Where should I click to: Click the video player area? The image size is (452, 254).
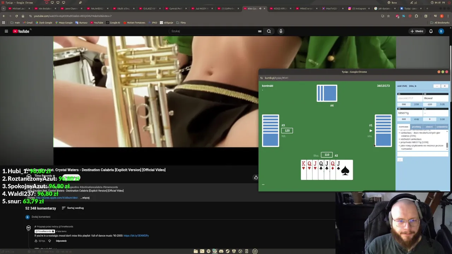[156, 92]
